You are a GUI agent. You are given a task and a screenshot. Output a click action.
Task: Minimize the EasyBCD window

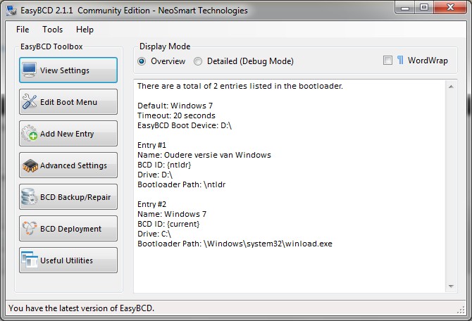tap(405, 7)
